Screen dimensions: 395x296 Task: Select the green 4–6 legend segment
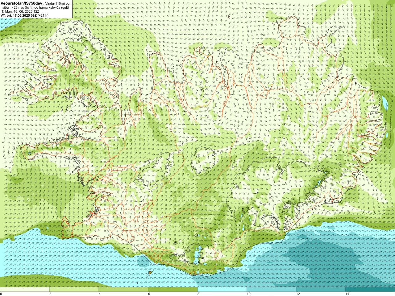point(123,290)
